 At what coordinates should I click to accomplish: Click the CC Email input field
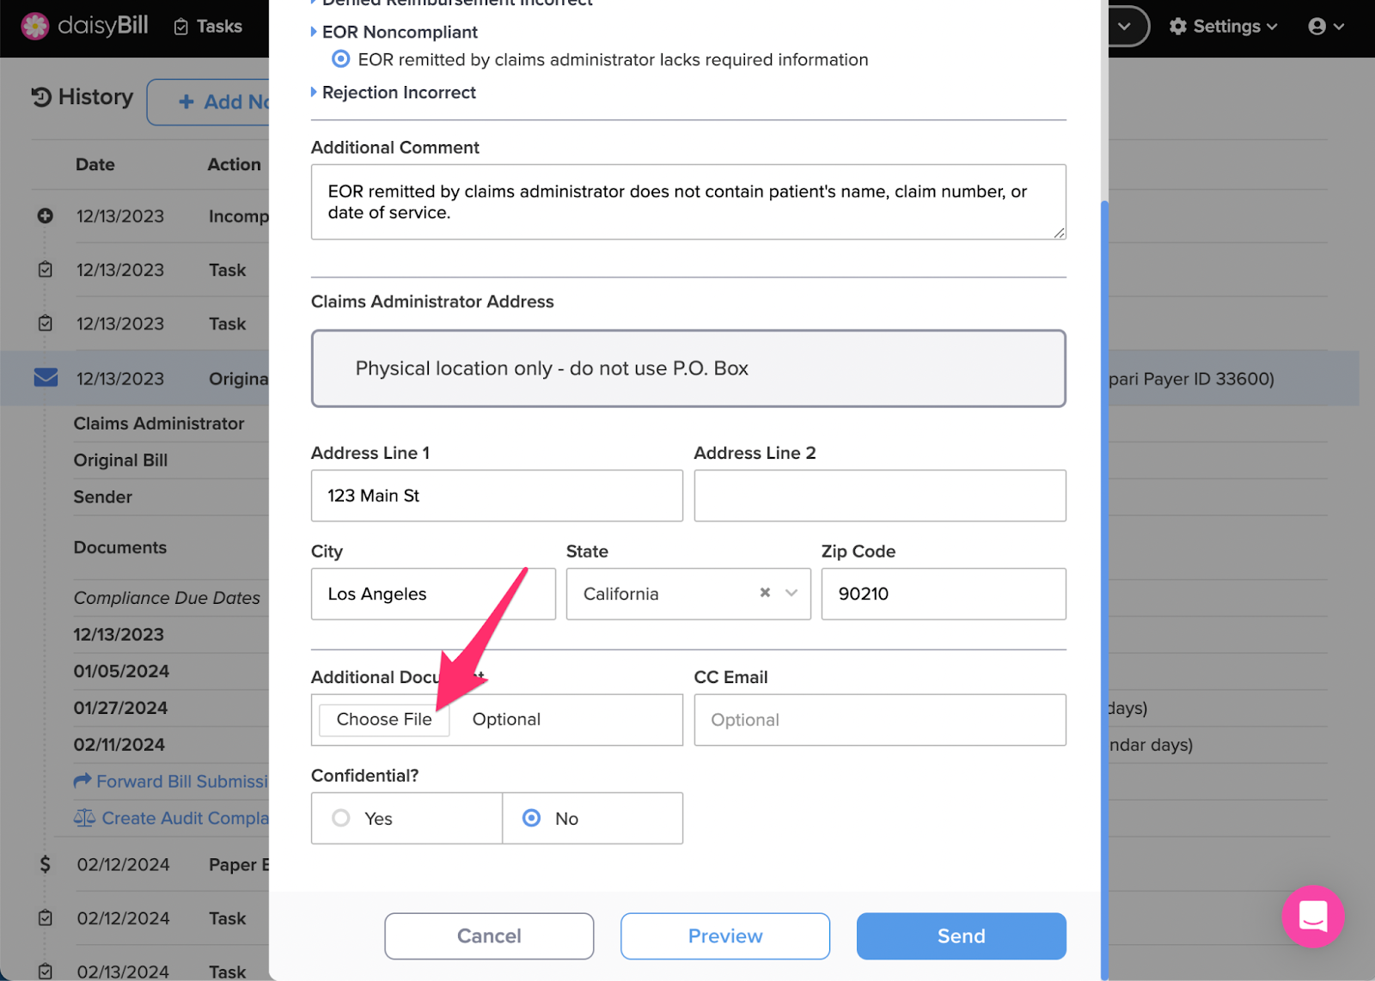[x=880, y=720]
